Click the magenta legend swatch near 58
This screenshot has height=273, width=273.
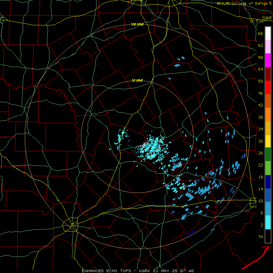point(268,60)
